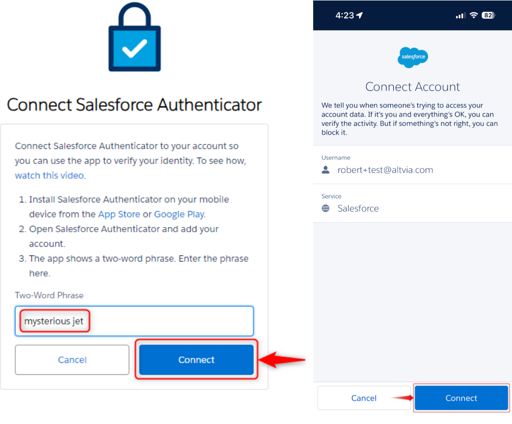Select the robert+test@altvia.com username text

385,170
